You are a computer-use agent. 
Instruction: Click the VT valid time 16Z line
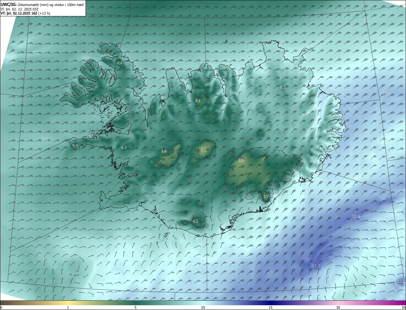coord(25,13)
